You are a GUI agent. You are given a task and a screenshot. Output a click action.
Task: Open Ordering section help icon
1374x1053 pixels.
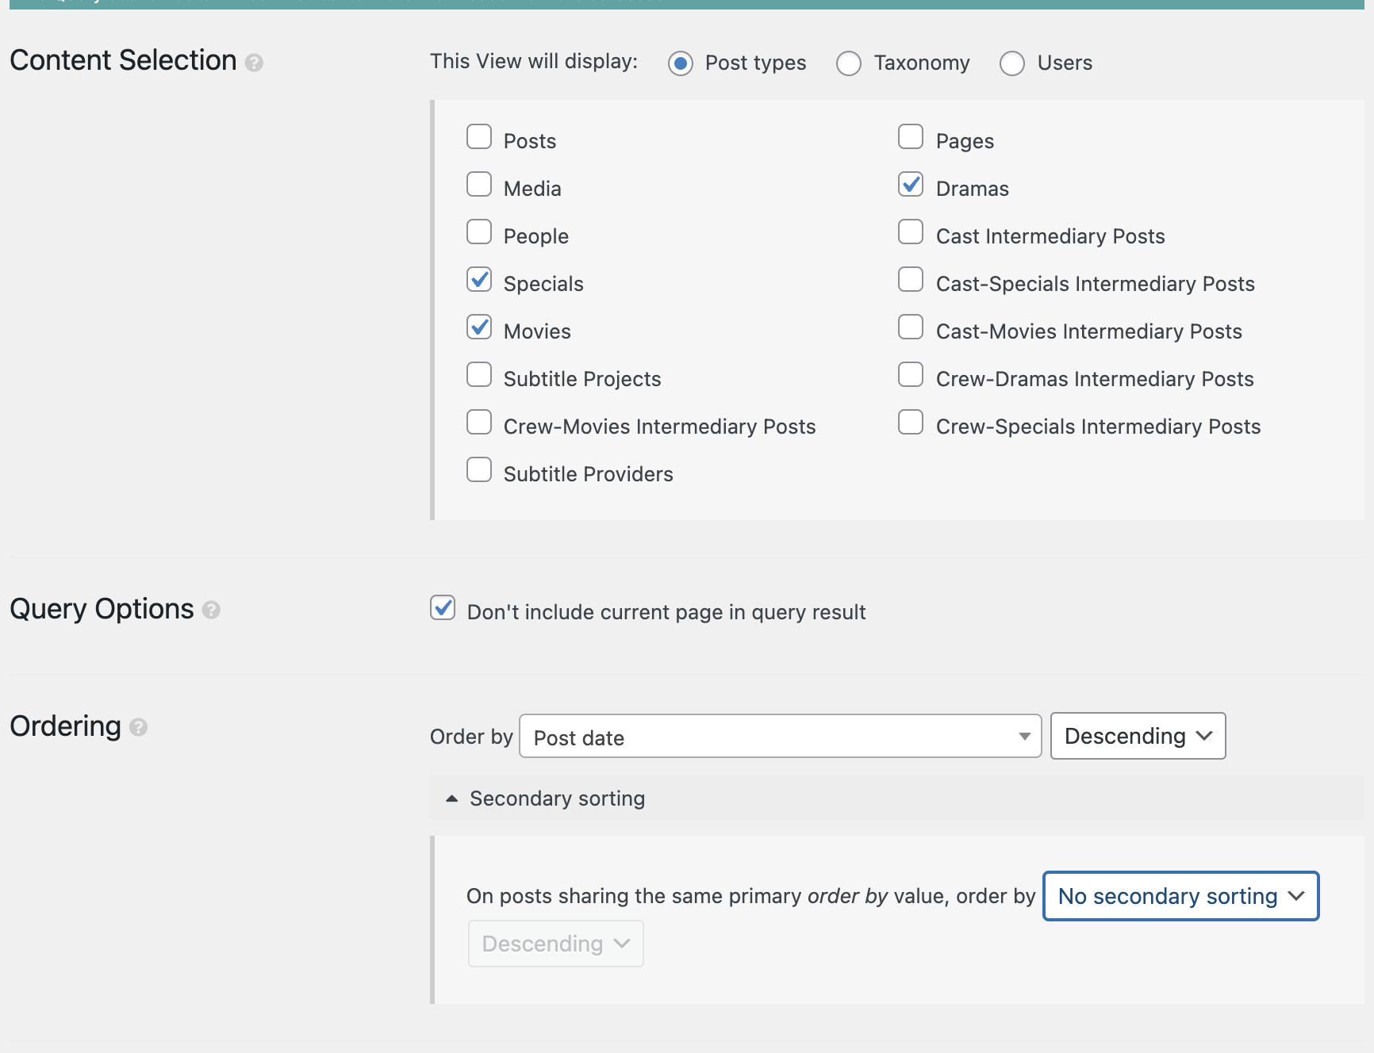[138, 727]
